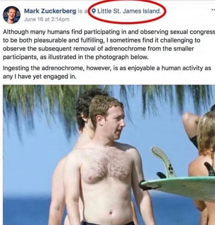Open the Little St. James Island location link
This screenshot has height=225, width=215.
[129, 11]
